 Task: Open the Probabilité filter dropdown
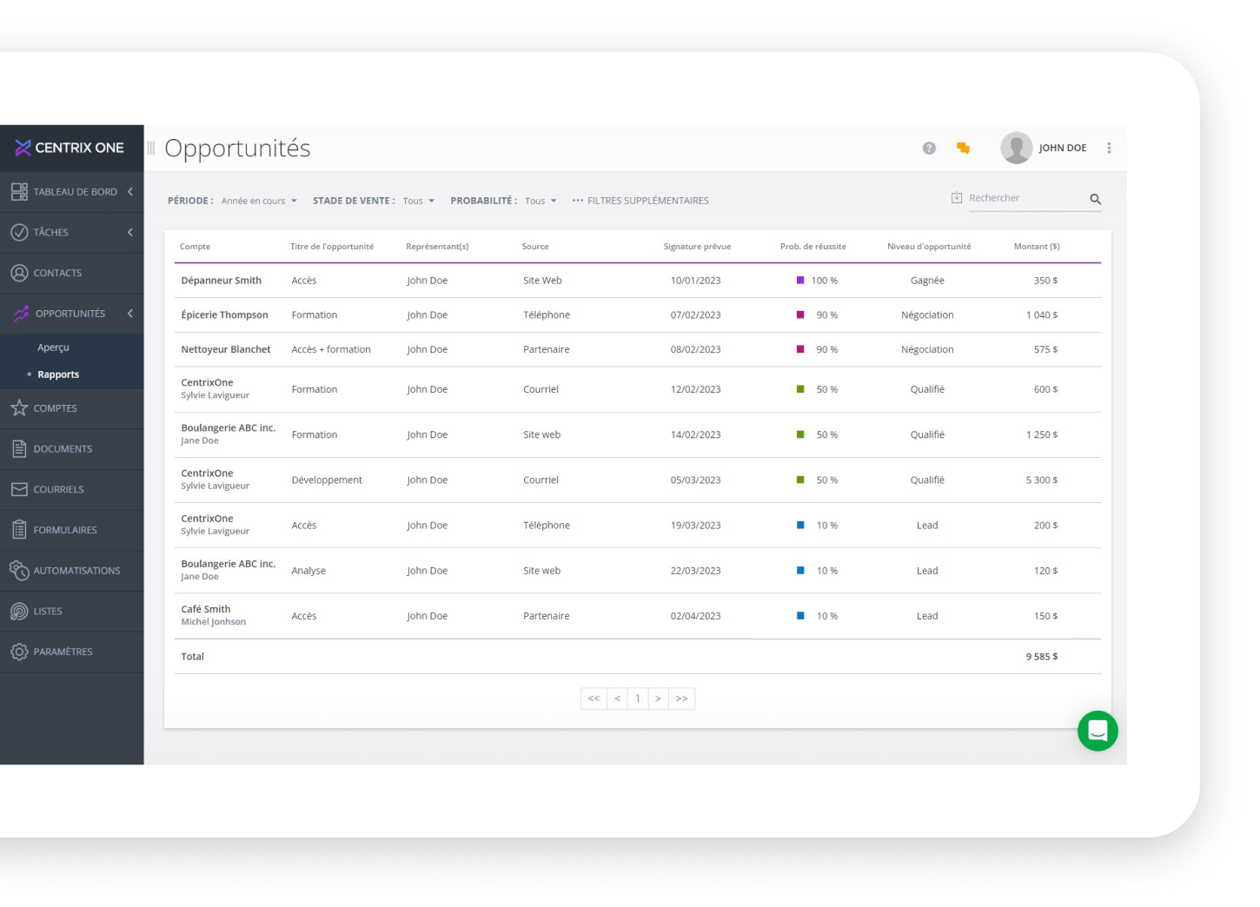coord(540,200)
